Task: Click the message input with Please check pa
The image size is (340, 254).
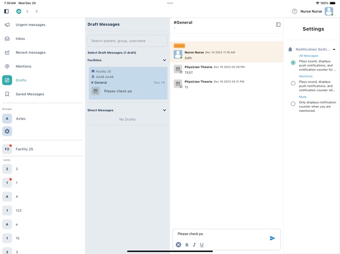Action: click(x=221, y=234)
